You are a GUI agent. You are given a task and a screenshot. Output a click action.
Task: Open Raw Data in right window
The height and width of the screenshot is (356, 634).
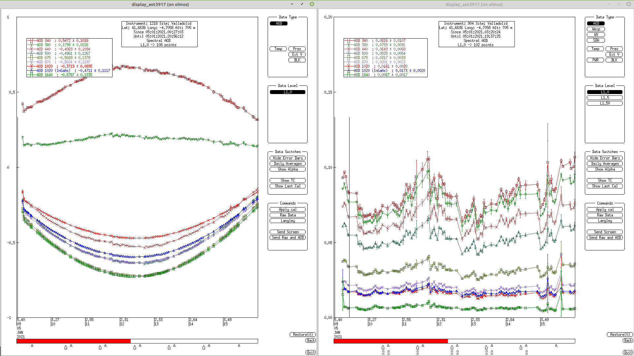[x=605, y=215]
